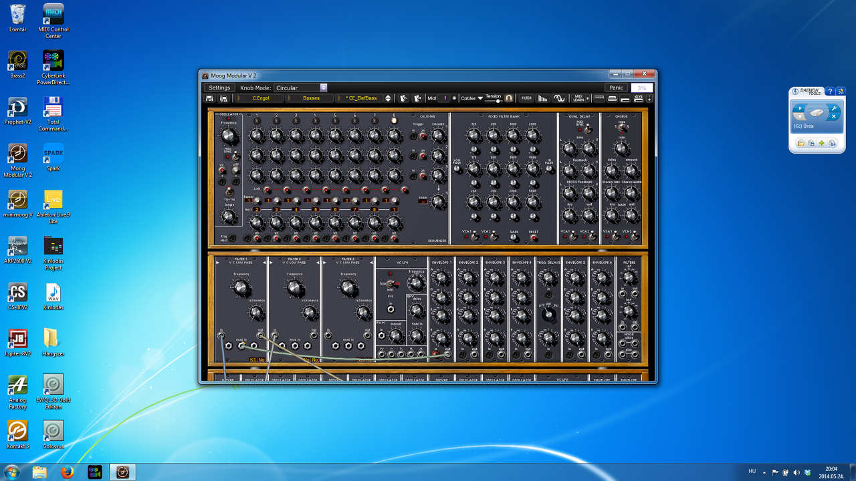Screen dimensions: 856x481
Task: Open the Brass2 desktop shortcut
Action: [18, 64]
